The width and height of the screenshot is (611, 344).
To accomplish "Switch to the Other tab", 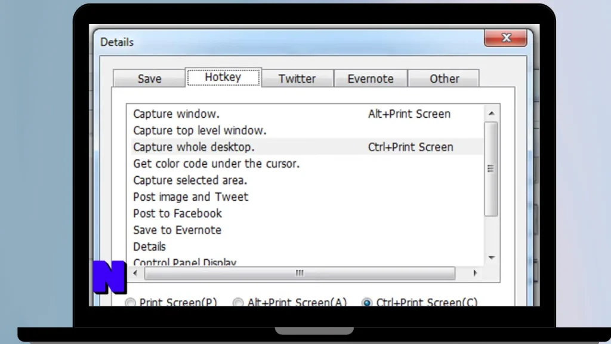I will (444, 79).
